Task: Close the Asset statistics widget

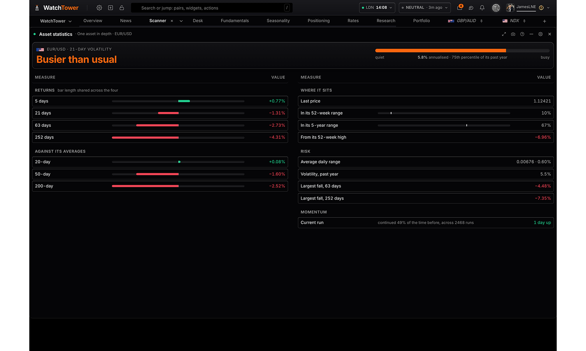Action: click(550, 34)
